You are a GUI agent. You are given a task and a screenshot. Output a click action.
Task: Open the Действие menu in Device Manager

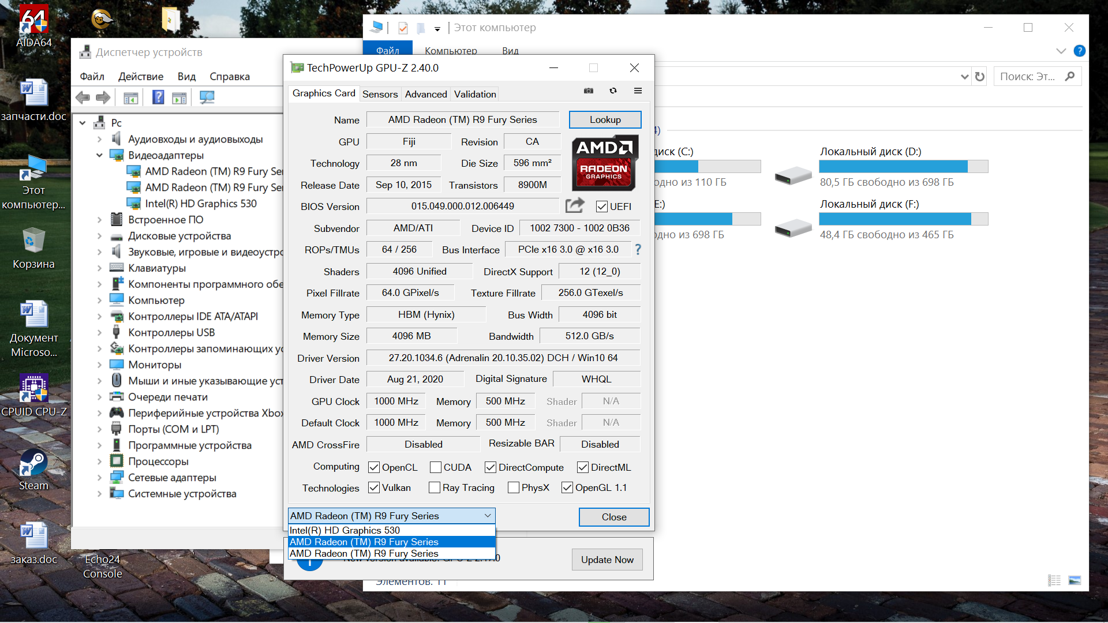pyautogui.click(x=141, y=76)
